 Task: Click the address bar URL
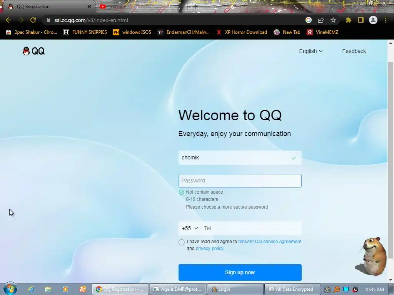pos(91,20)
